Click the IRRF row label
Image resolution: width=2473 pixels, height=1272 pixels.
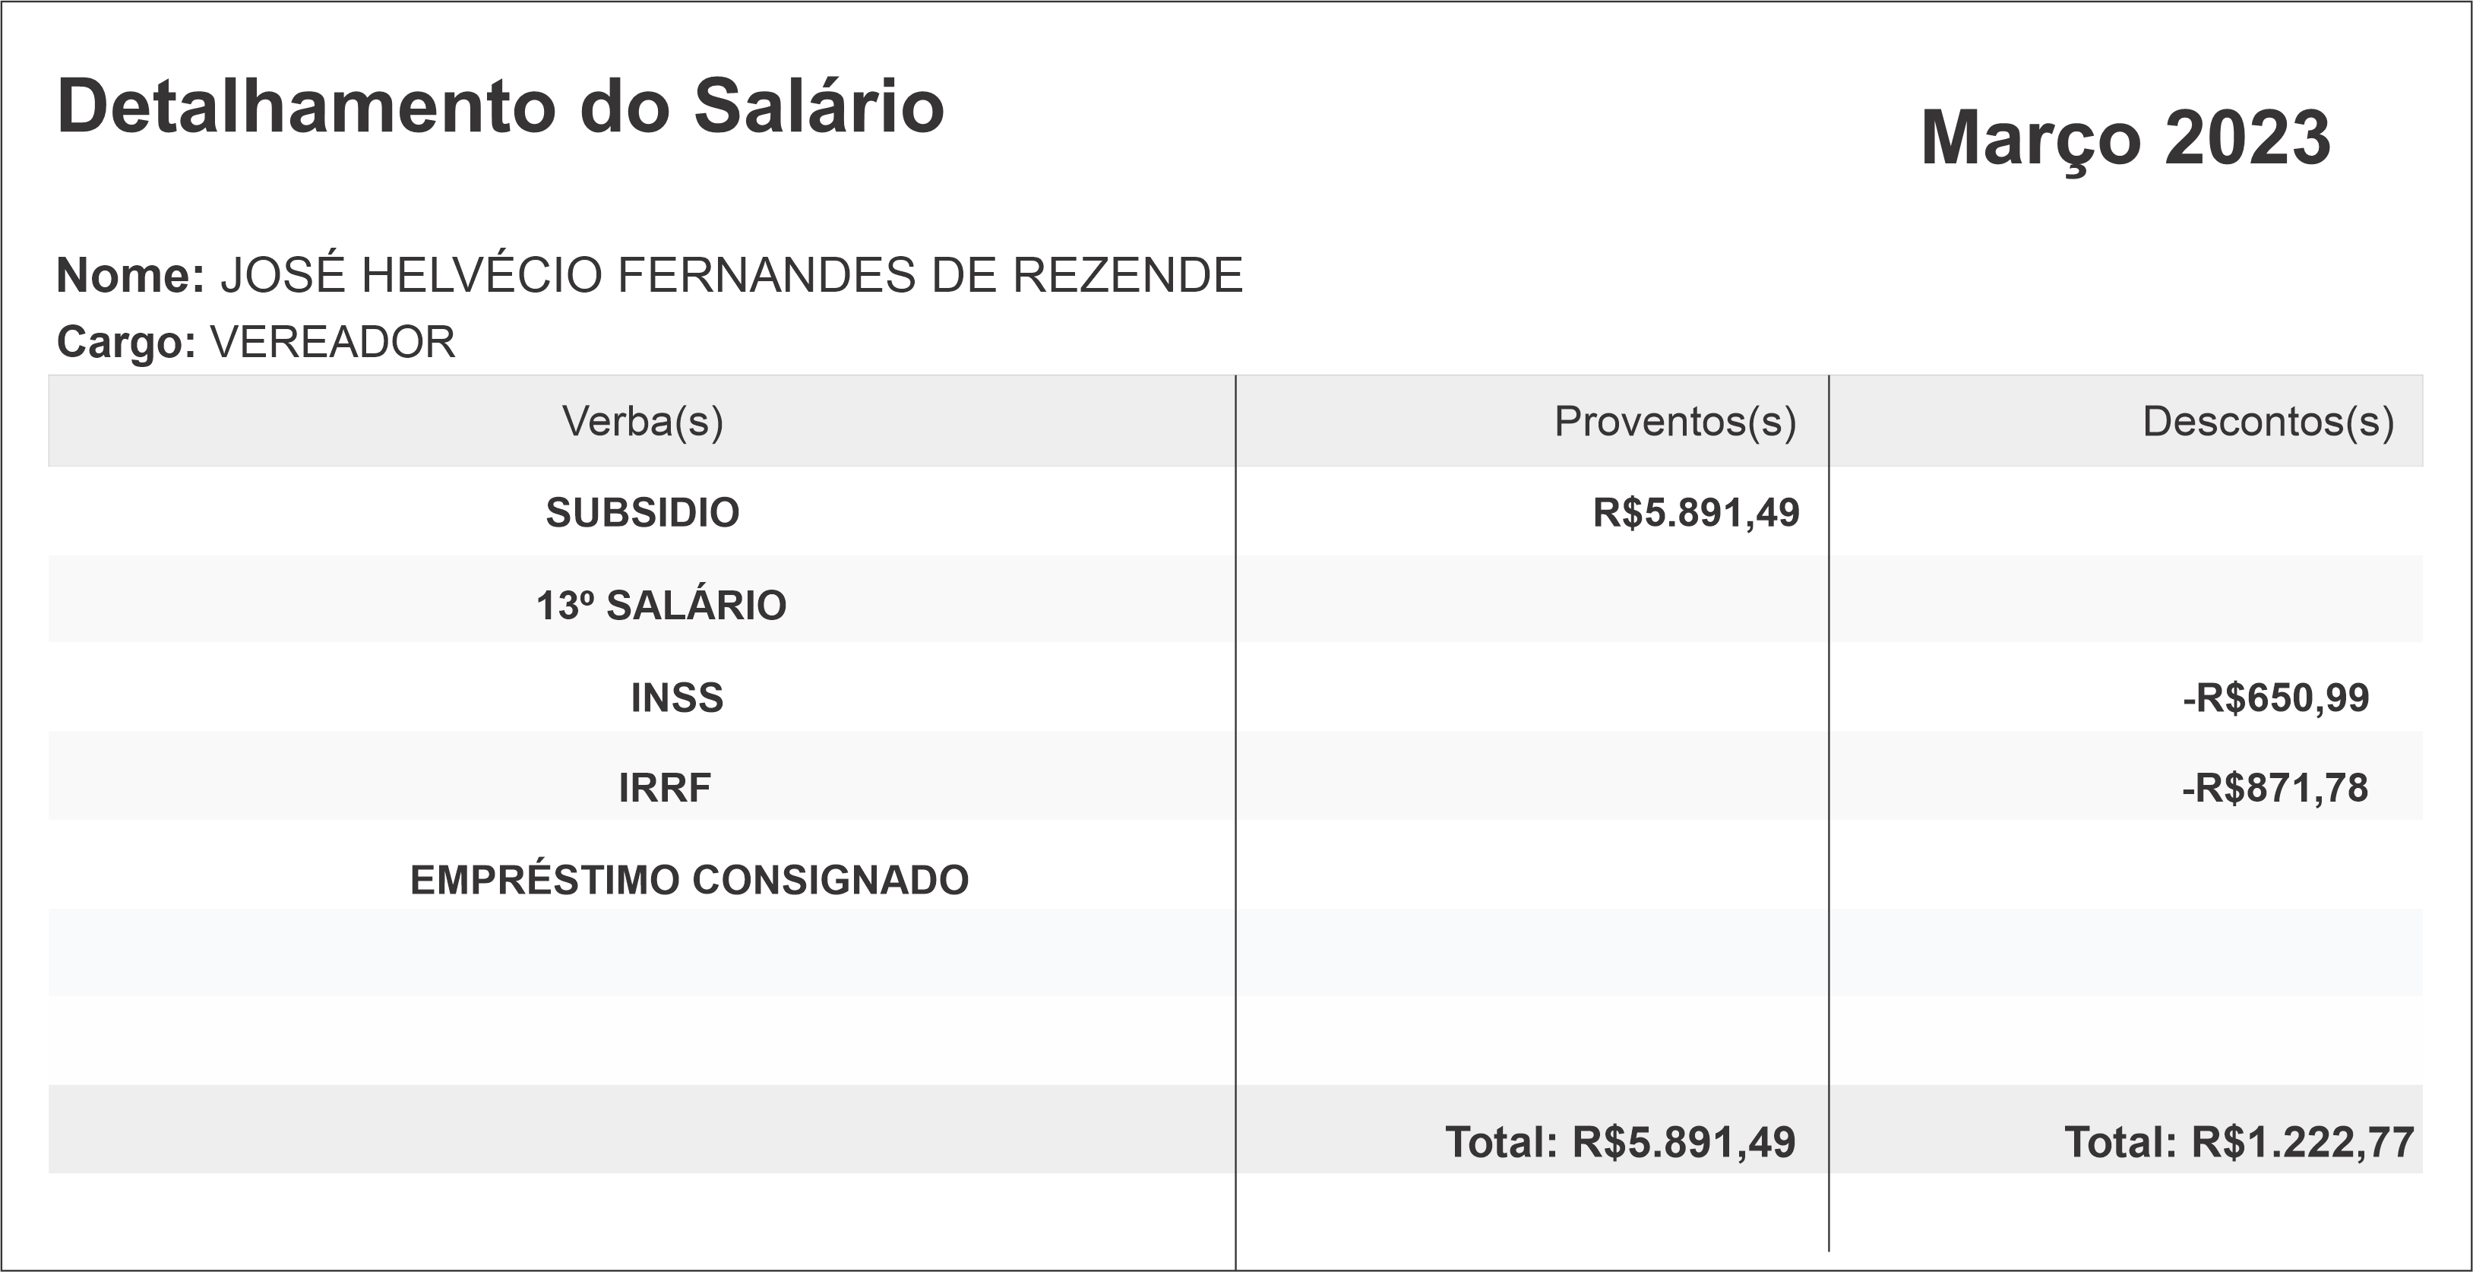664,788
